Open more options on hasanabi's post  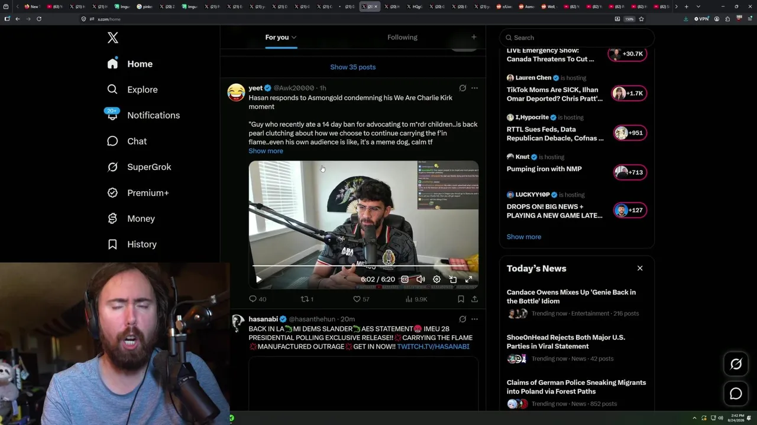(474, 319)
